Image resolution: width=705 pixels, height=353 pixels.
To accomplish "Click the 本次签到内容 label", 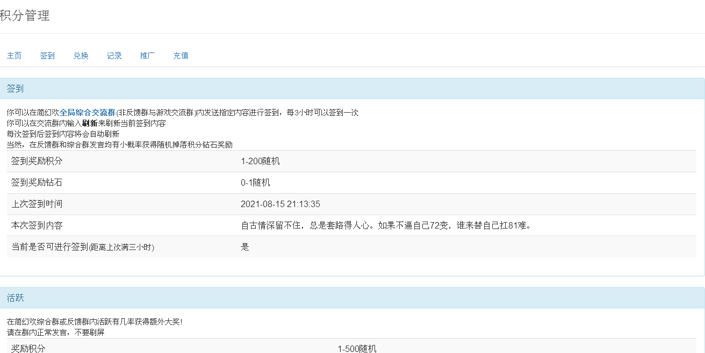I will pos(37,225).
